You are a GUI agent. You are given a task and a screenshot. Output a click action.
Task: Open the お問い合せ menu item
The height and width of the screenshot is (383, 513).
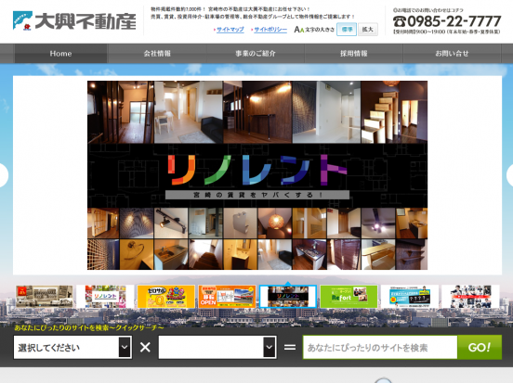[452, 54]
